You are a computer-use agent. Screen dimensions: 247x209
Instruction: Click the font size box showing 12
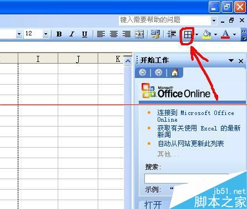pos(33,34)
